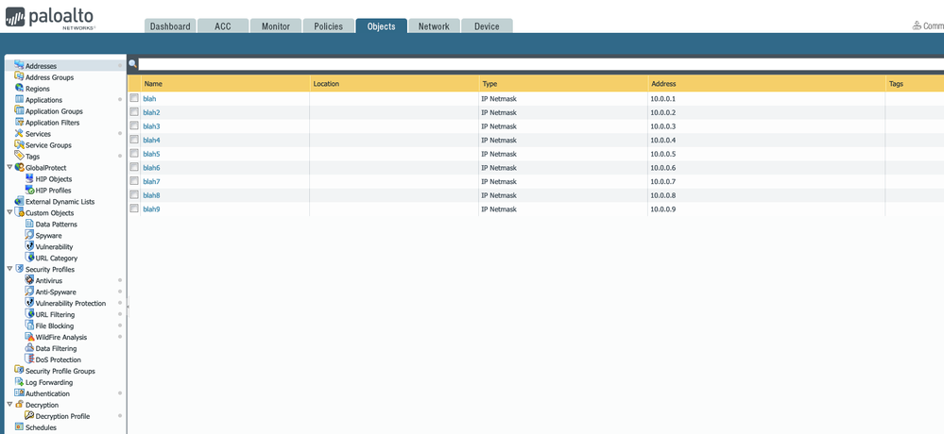Click the Data Filtering icon
Screen dimensions: 944x434
[29, 348]
